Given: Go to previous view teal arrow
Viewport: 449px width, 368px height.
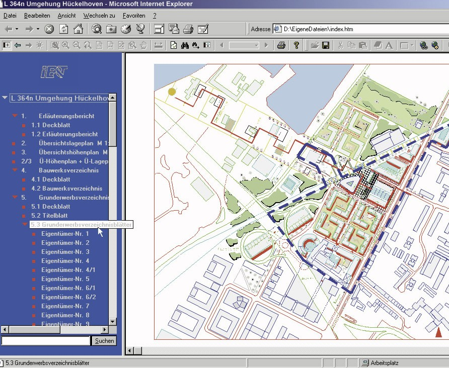Looking at the screenshot, I should [x=18, y=45].
